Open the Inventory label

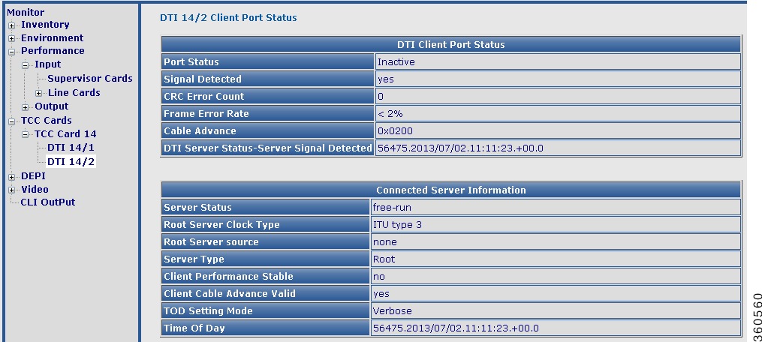coord(45,24)
